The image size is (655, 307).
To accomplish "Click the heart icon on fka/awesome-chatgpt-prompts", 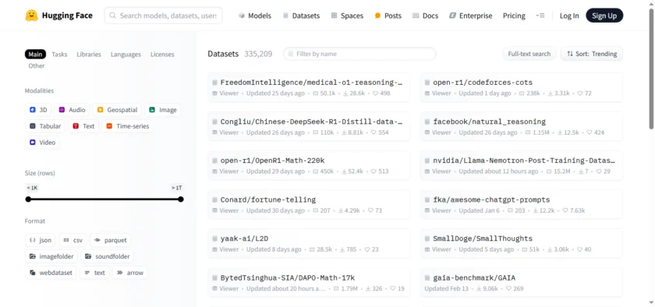I will pos(565,210).
